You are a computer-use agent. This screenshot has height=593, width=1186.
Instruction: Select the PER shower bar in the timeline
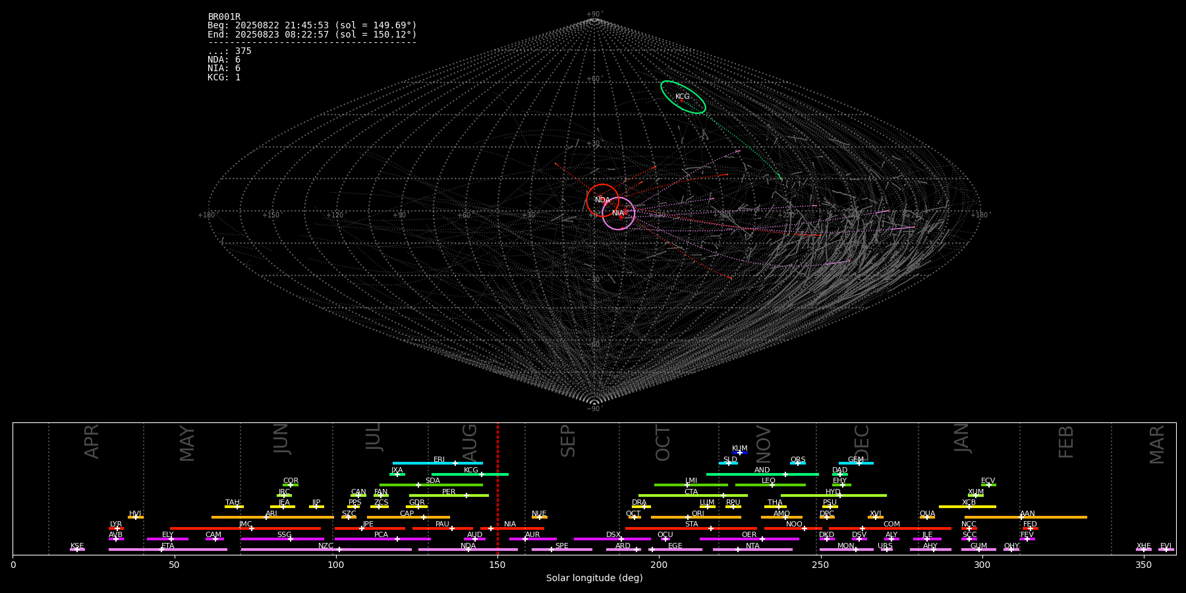pyautogui.click(x=449, y=495)
